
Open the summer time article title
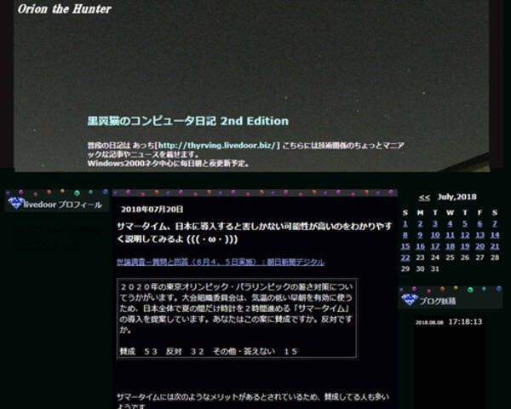click(x=254, y=233)
